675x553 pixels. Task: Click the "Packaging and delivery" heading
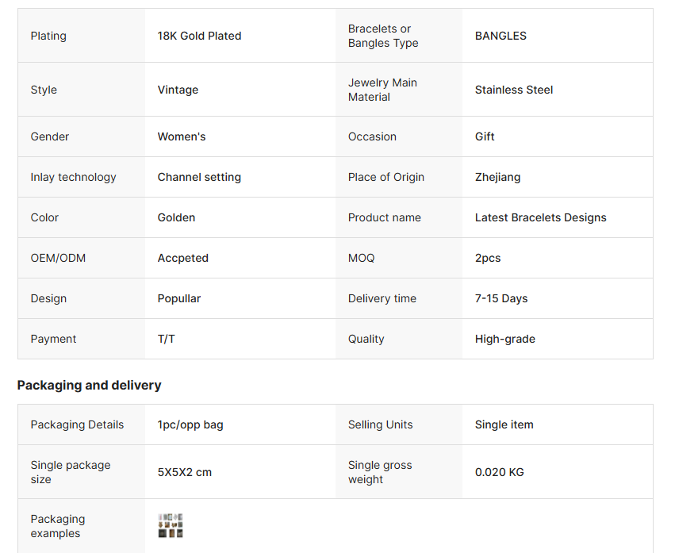point(89,386)
